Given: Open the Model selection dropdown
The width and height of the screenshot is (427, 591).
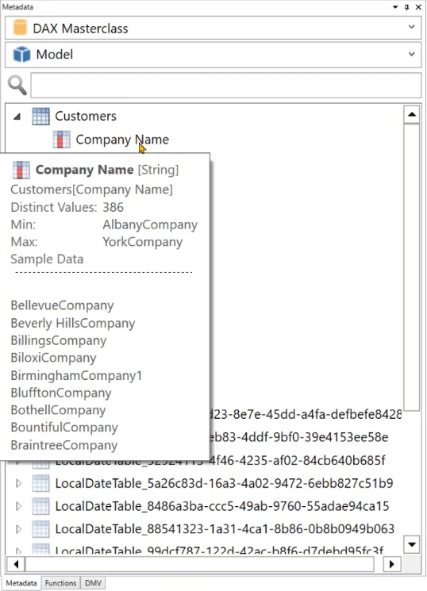Looking at the screenshot, I should click(x=412, y=54).
